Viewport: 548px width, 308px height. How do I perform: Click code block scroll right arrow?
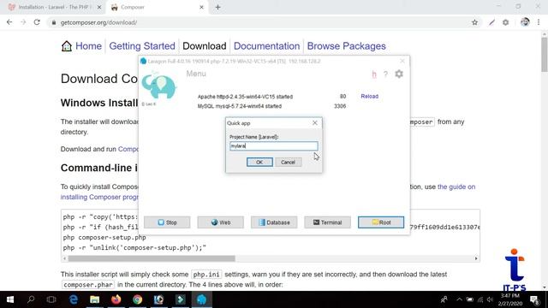tap(476, 258)
